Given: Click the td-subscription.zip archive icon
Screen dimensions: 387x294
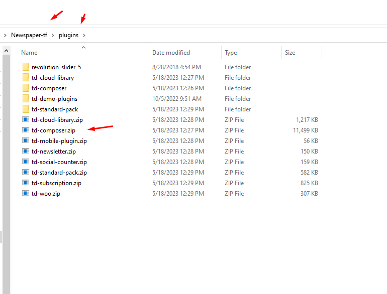Looking at the screenshot, I should point(26,183).
